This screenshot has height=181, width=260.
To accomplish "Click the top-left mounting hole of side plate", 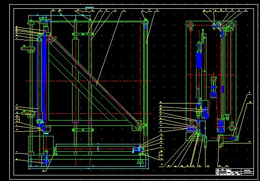I will point(191,26).
